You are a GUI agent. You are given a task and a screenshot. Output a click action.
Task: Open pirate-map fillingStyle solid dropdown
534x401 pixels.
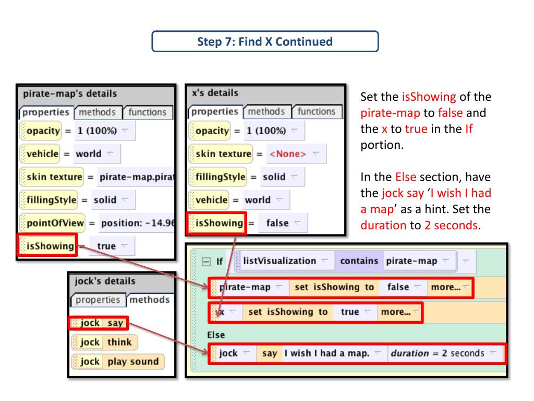[x=113, y=200]
